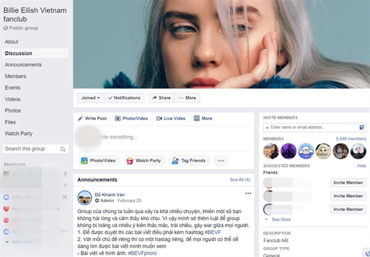Click Billie Eilish Vietnam fanclub title
The image size is (370, 257).
coord(35,15)
